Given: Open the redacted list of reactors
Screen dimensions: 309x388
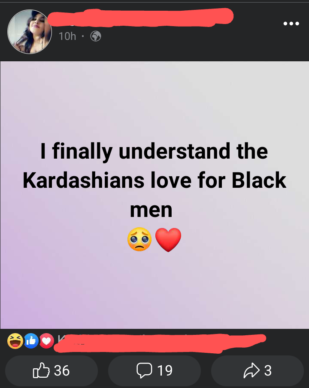Looking at the screenshot, I should point(160,343).
